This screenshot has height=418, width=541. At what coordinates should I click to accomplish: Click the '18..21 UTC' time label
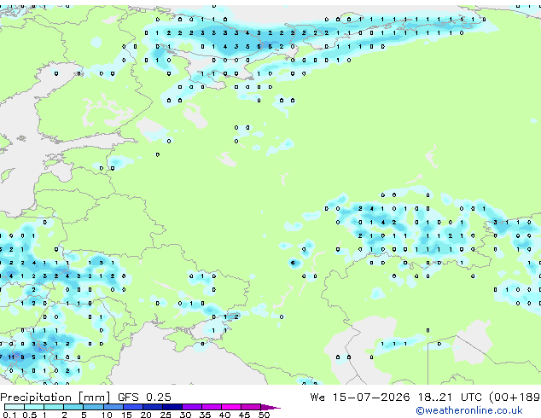[450, 398]
